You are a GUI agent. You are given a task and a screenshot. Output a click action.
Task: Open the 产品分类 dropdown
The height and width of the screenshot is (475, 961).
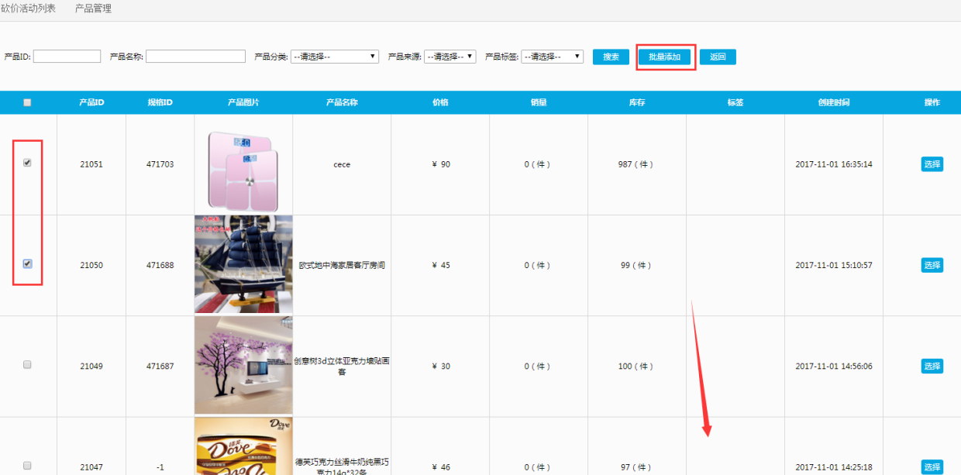tap(335, 57)
